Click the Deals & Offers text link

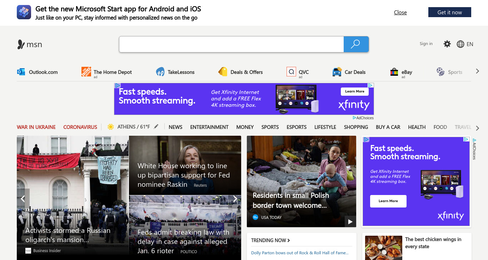pos(247,72)
